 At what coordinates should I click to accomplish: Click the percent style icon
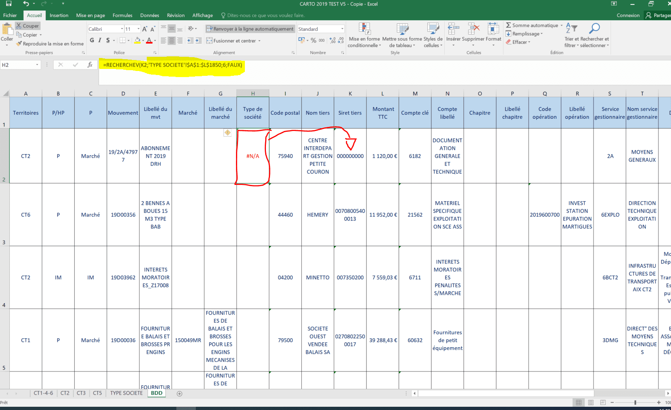313,41
